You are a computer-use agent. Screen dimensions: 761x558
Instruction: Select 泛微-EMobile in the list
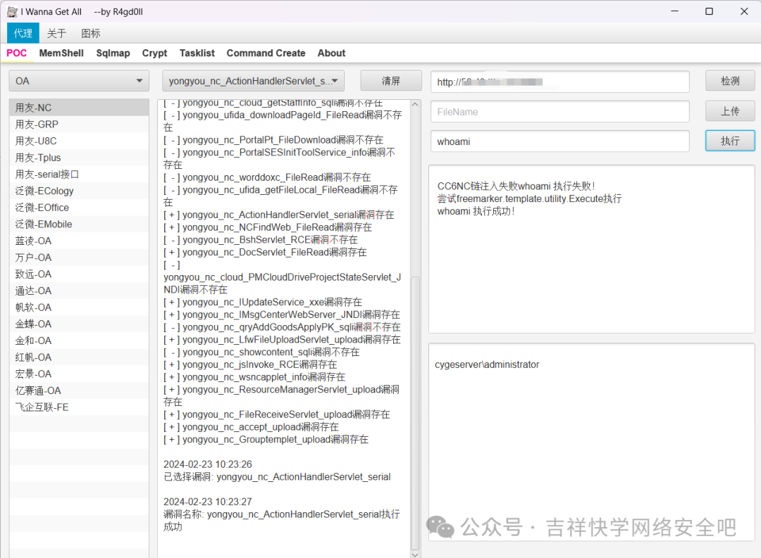click(79, 224)
